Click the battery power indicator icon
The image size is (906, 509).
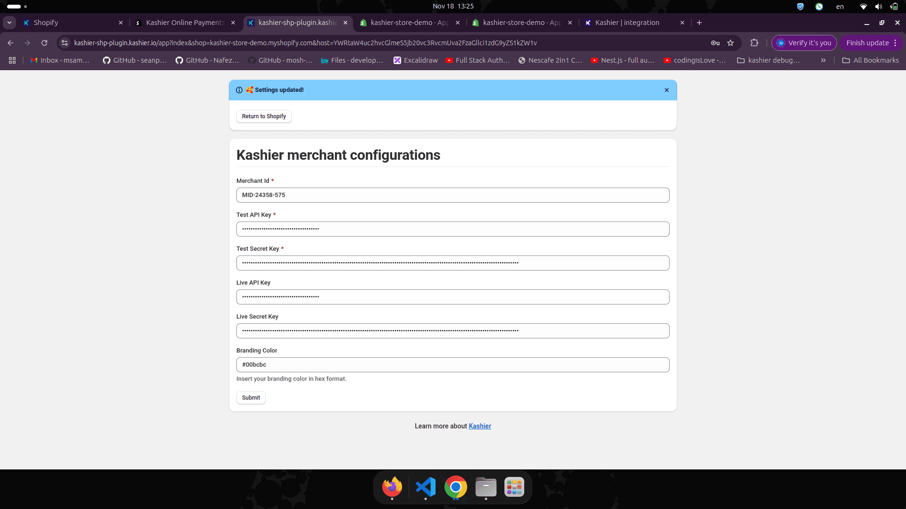coord(894,7)
